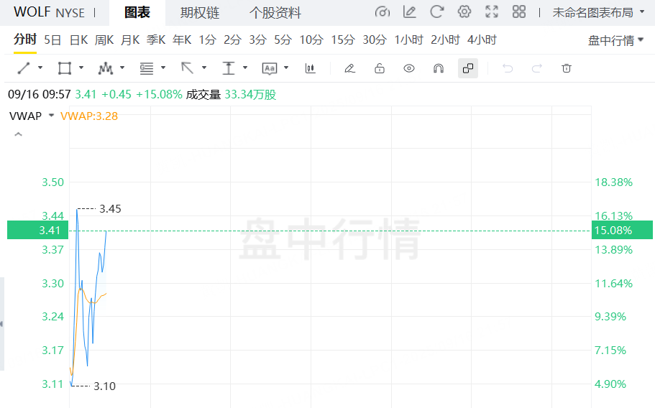The image size is (655, 408).
Task: Toggle the lock drawings icon
Action: [380, 68]
